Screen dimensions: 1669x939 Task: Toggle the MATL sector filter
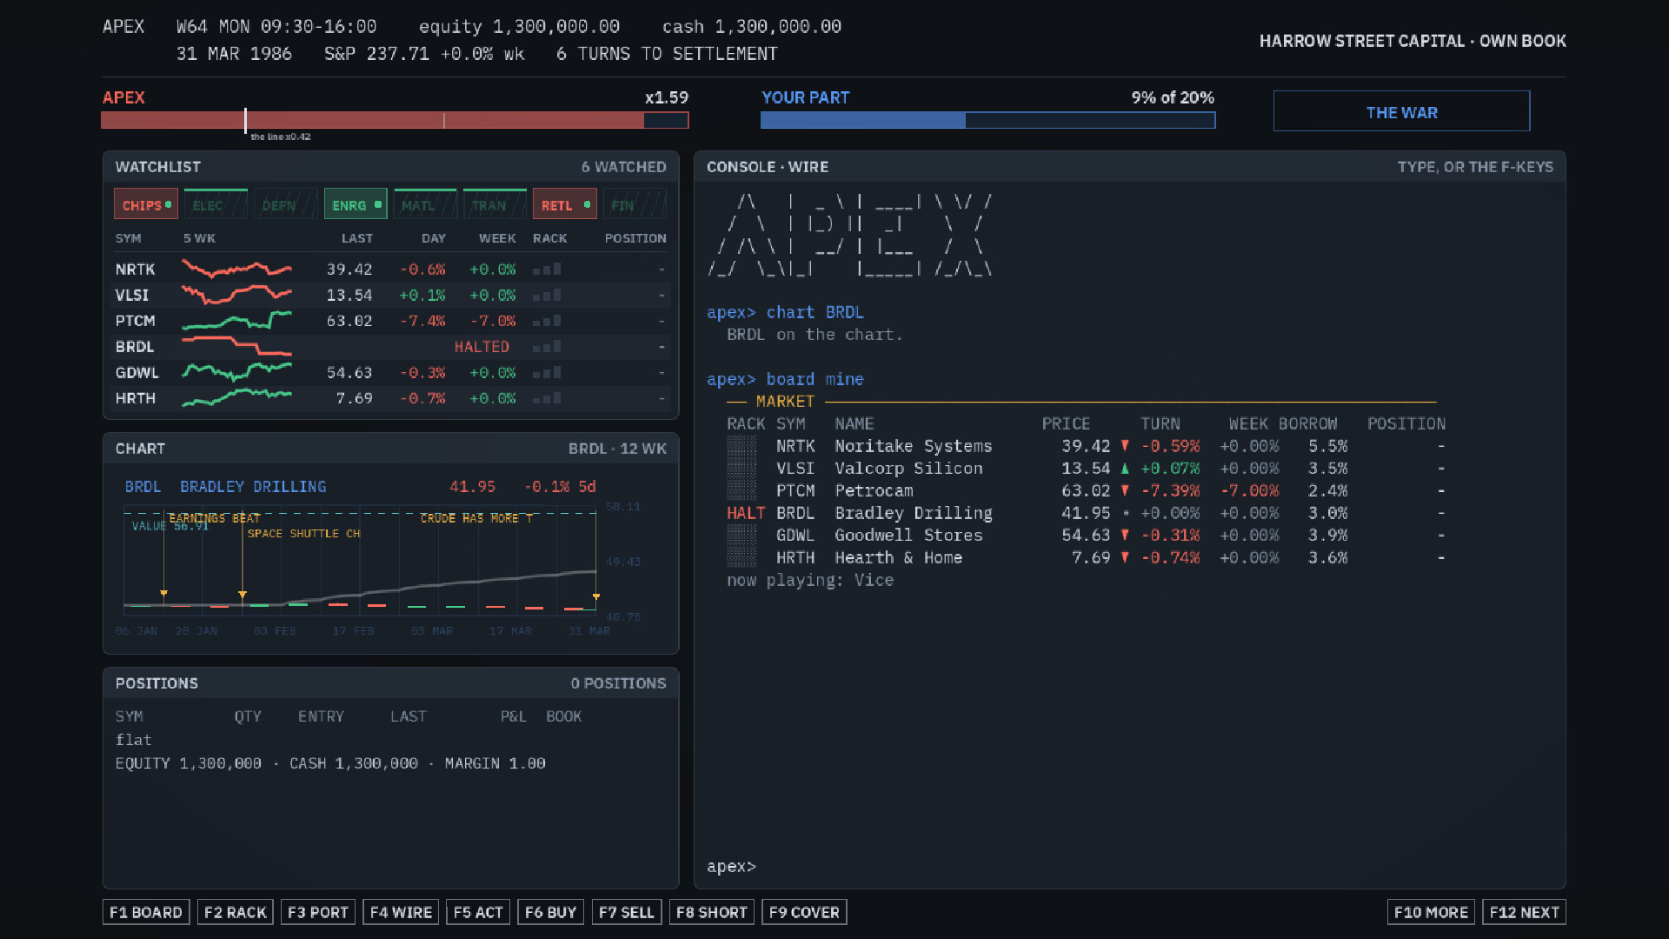point(425,204)
